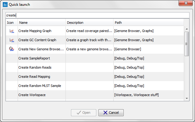The height and width of the screenshot is (122, 195).
Task: Click the Path column header
Action: click(x=148, y=23)
